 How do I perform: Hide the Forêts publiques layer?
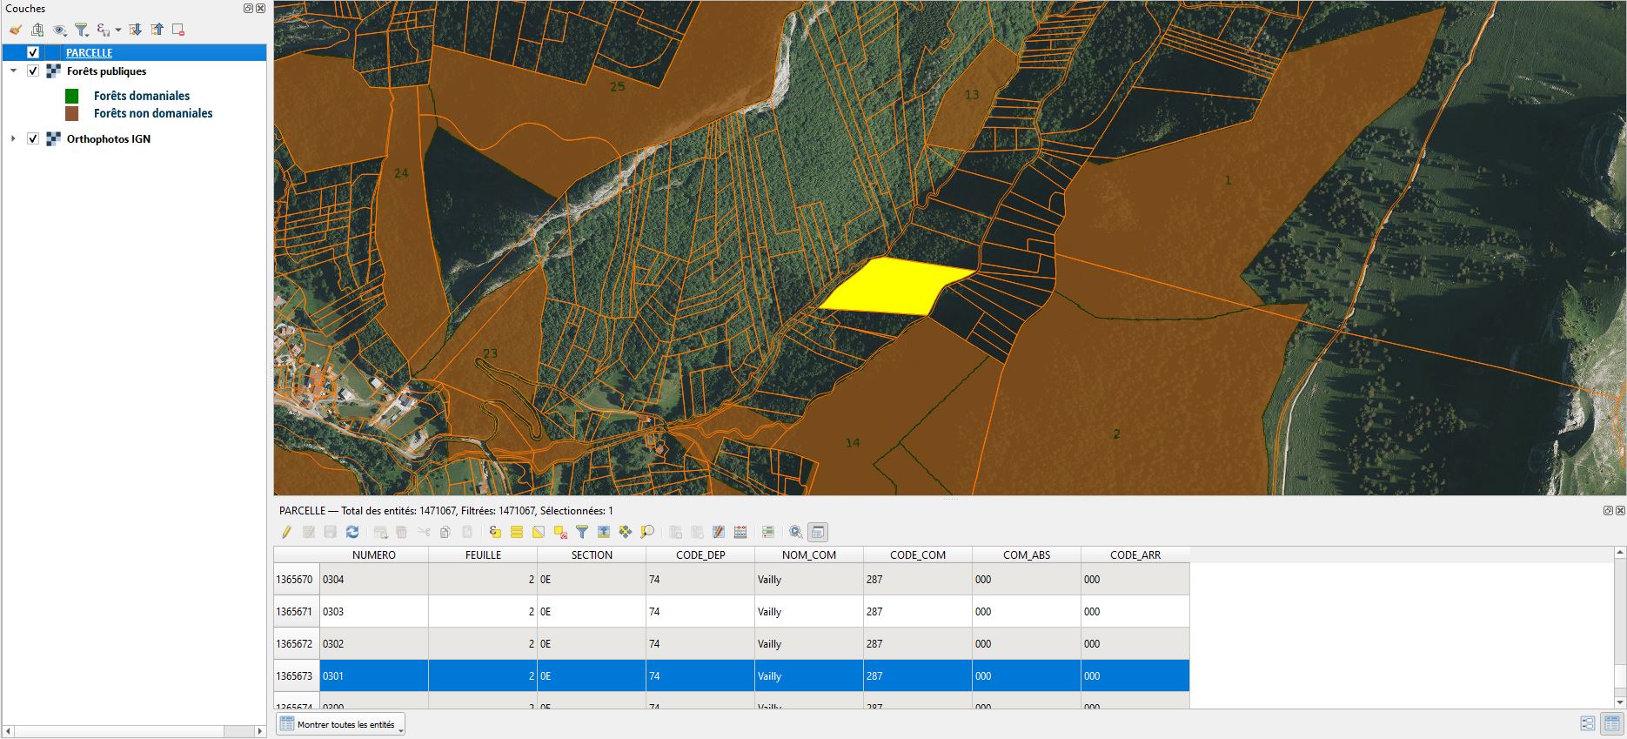coord(33,71)
